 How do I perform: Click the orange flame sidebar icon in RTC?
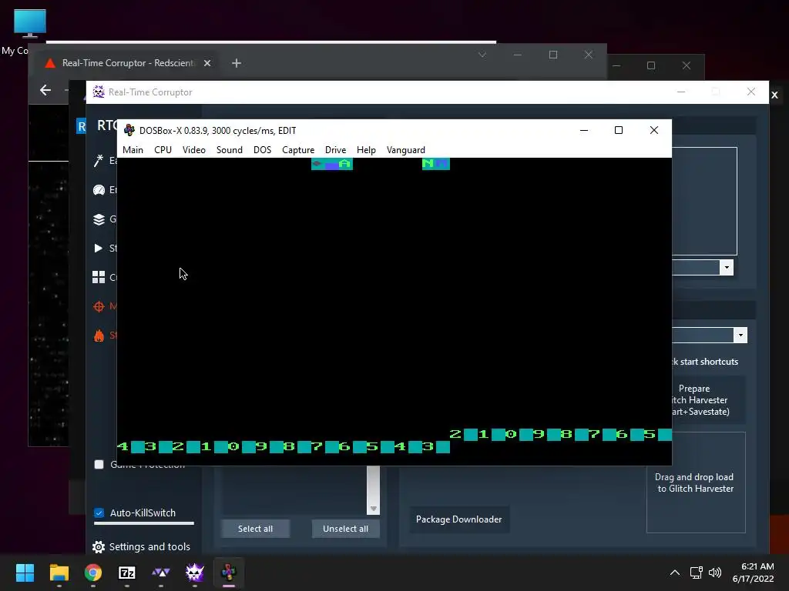99,336
